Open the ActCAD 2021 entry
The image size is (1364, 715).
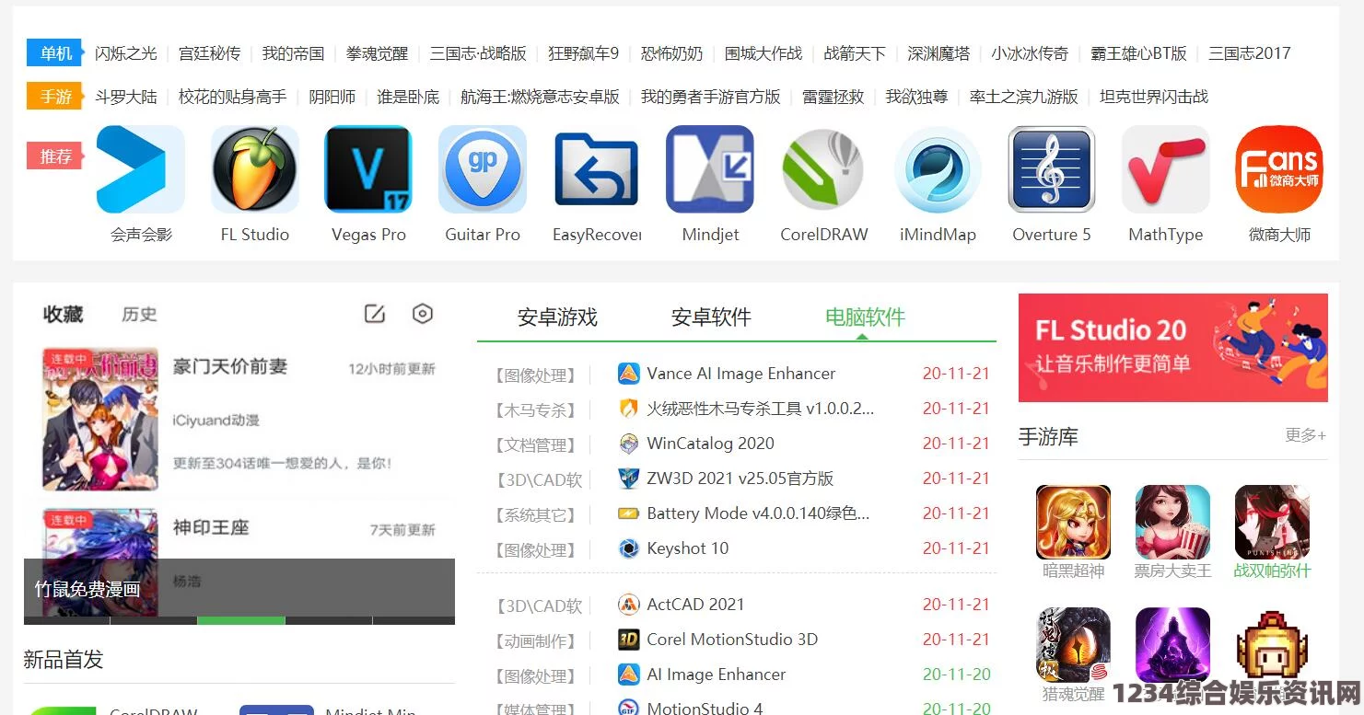pos(695,605)
